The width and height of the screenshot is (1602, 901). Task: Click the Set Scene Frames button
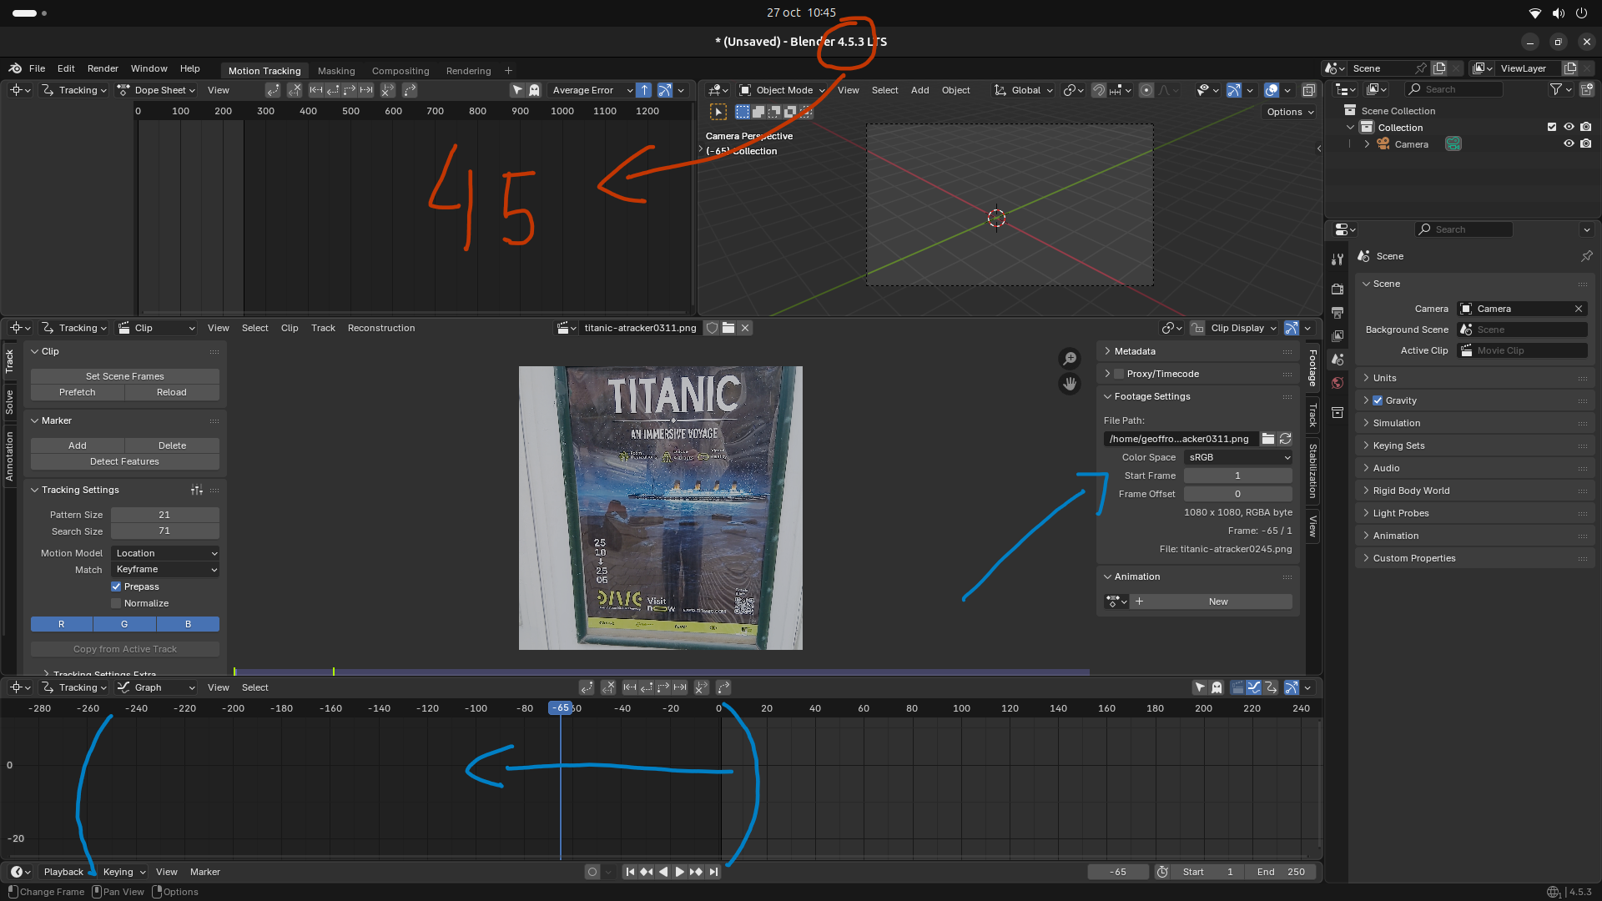(125, 376)
